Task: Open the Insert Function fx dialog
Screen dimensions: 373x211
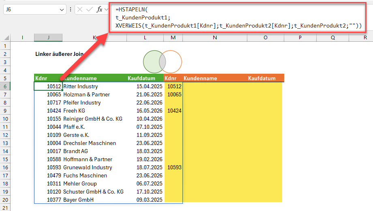Action: point(99,9)
